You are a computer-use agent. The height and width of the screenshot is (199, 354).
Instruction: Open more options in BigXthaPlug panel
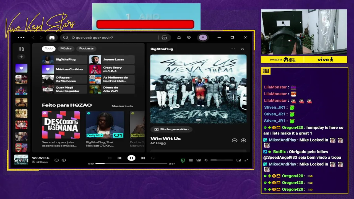(x=233, y=49)
